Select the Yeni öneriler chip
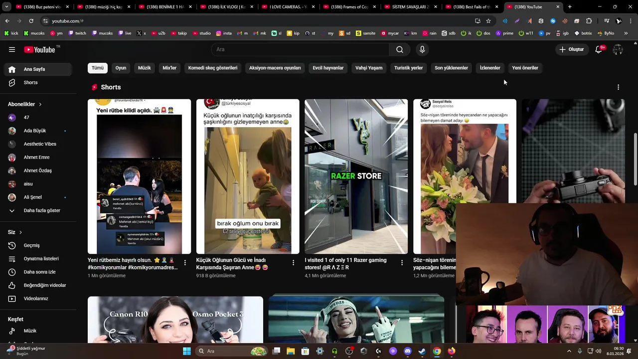The image size is (638, 359). (x=525, y=68)
